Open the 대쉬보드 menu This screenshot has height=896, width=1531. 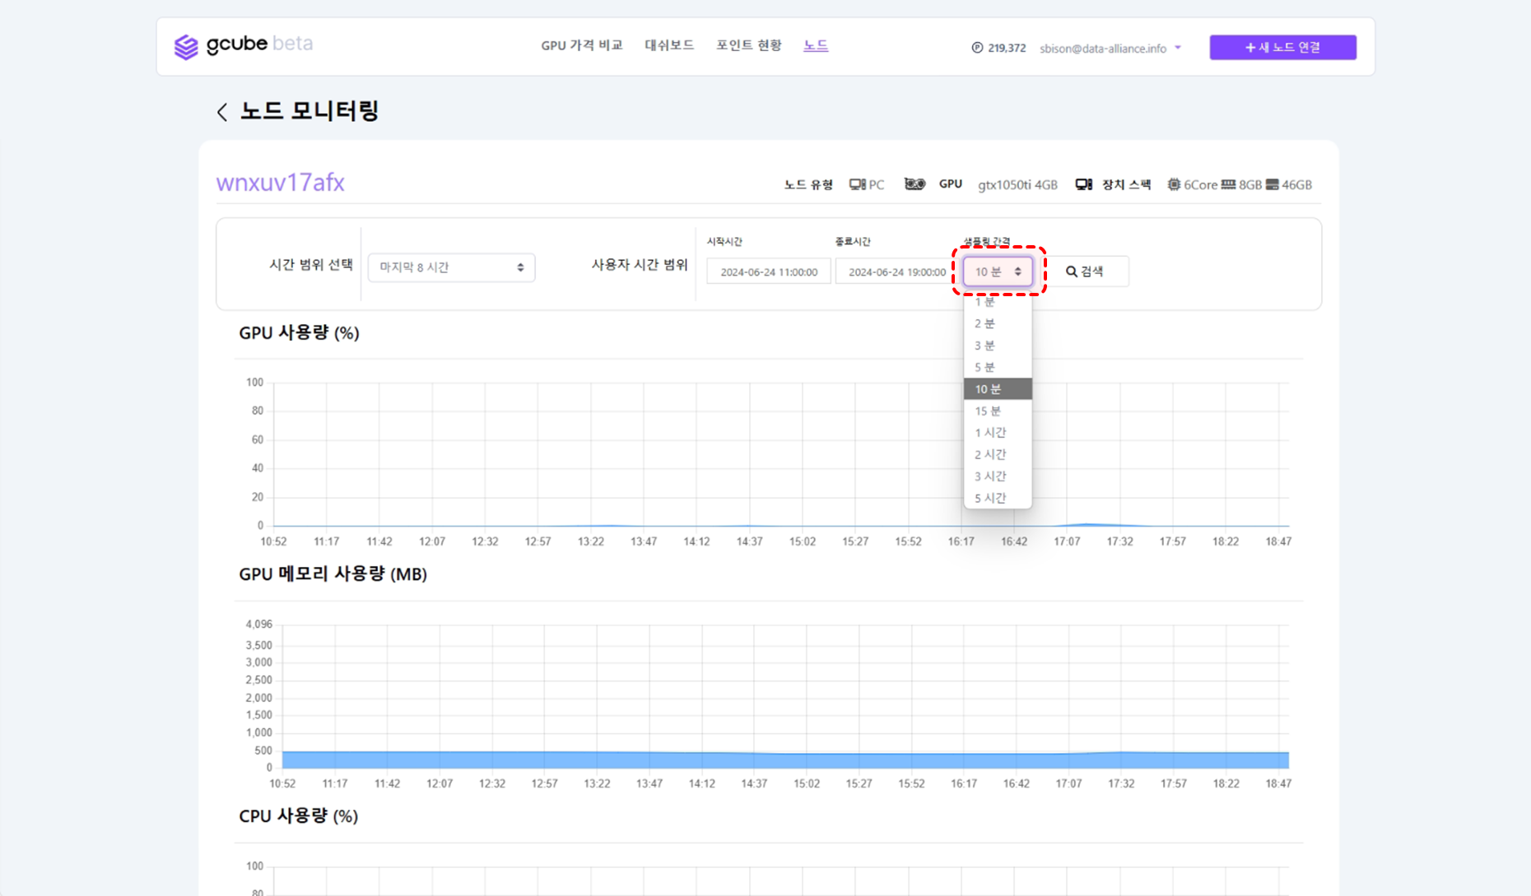point(669,45)
